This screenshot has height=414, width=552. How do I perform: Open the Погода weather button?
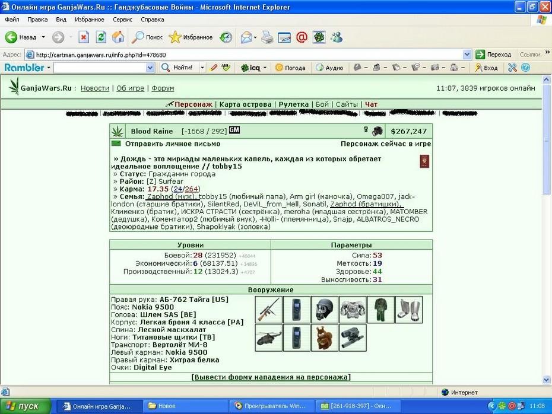pyautogui.click(x=291, y=68)
